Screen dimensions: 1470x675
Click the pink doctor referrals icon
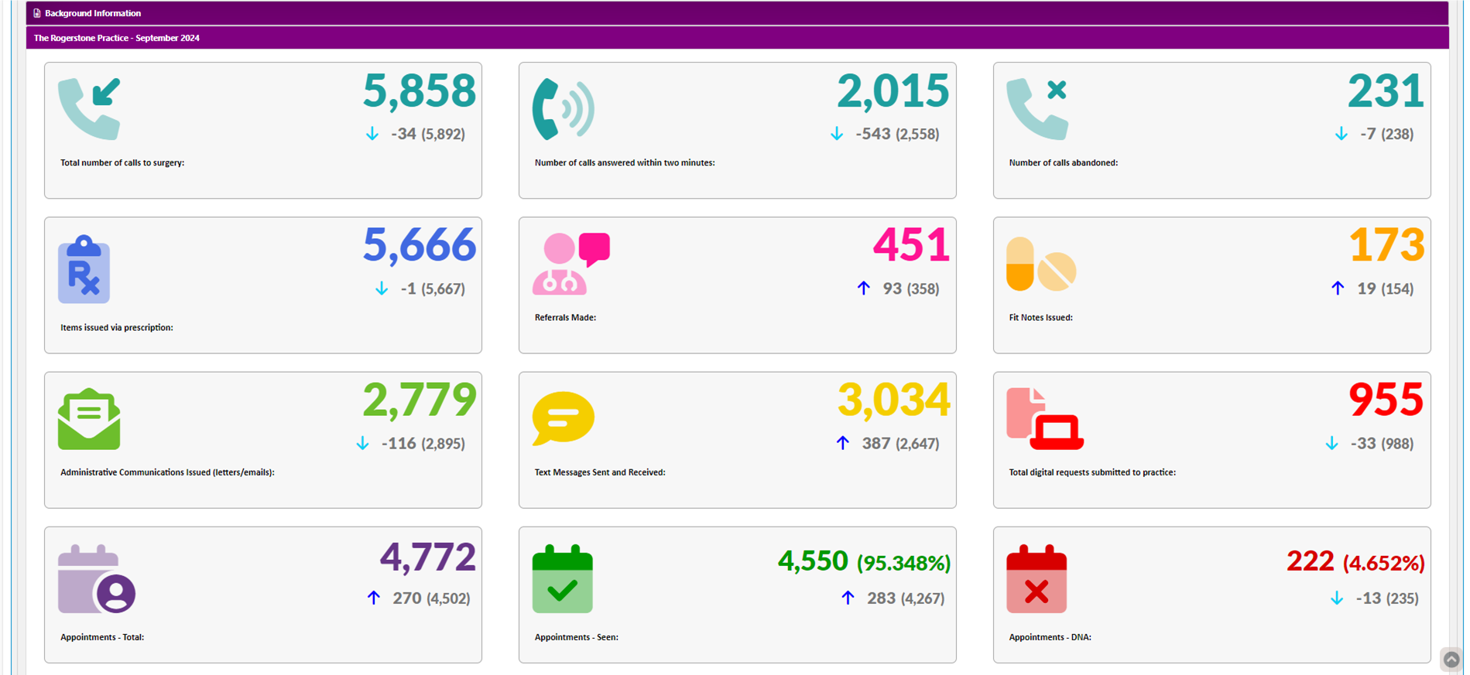571,263
